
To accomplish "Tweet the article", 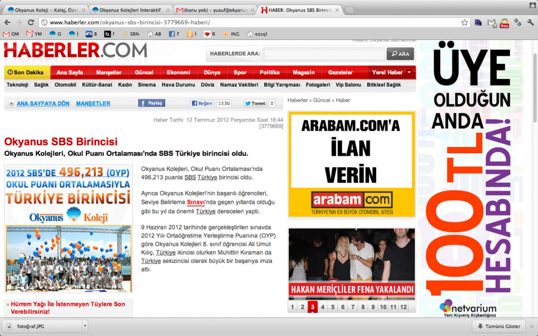I will tap(255, 103).
